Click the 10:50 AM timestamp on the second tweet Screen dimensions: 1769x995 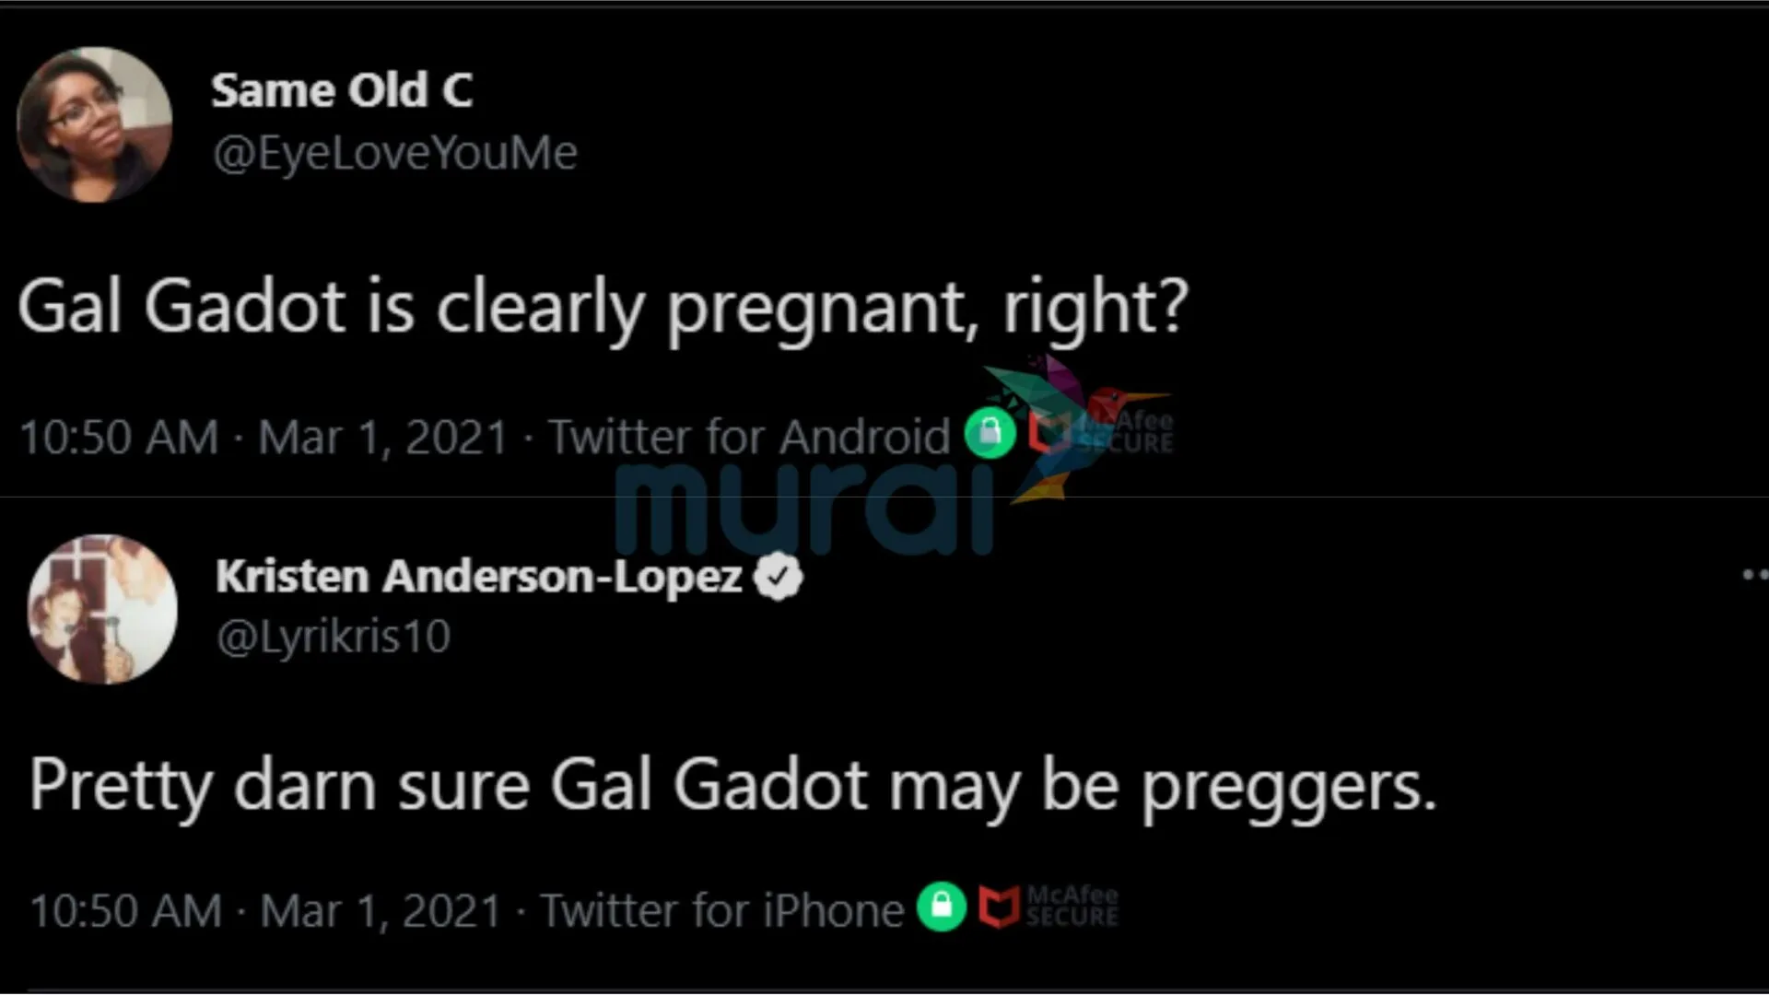(126, 911)
